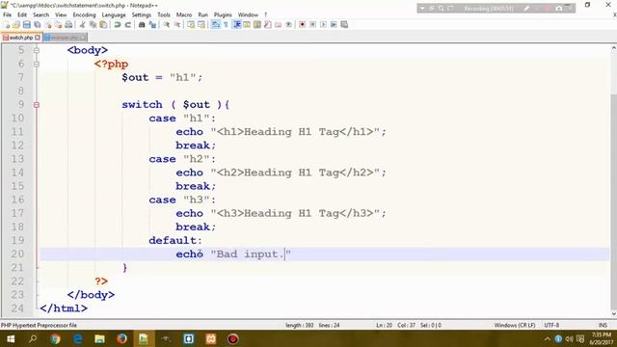
Task: Open the Search menu
Action: tap(40, 14)
